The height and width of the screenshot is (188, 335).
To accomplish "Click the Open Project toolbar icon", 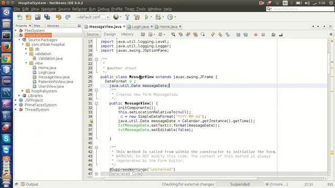I will click(38, 17).
